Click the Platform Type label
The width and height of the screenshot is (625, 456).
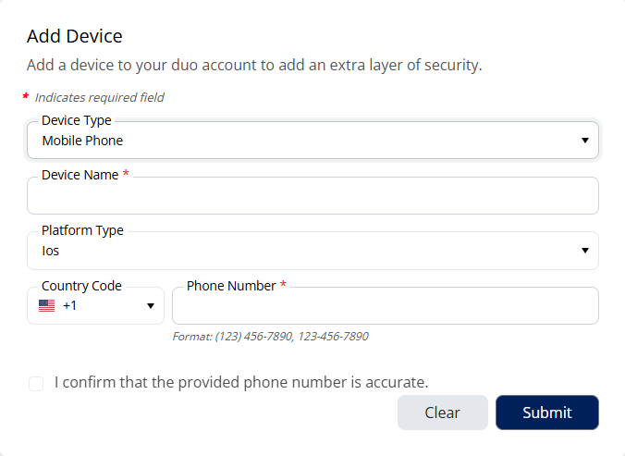[82, 230]
